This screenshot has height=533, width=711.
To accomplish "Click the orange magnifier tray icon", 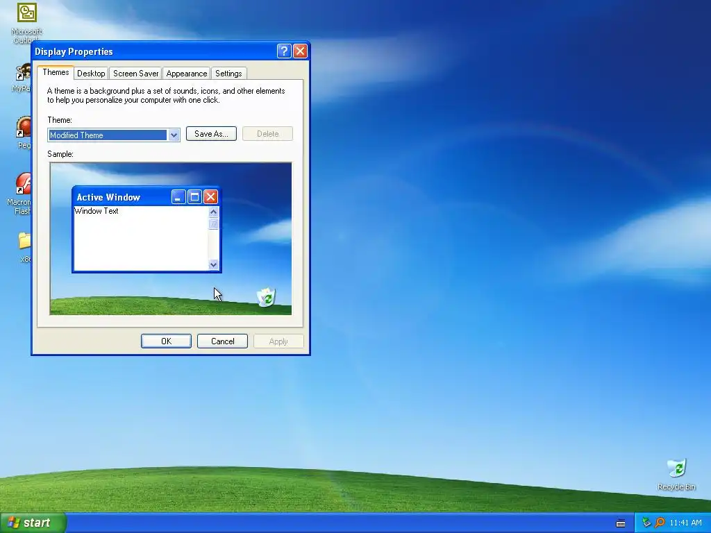I will [x=660, y=523].
